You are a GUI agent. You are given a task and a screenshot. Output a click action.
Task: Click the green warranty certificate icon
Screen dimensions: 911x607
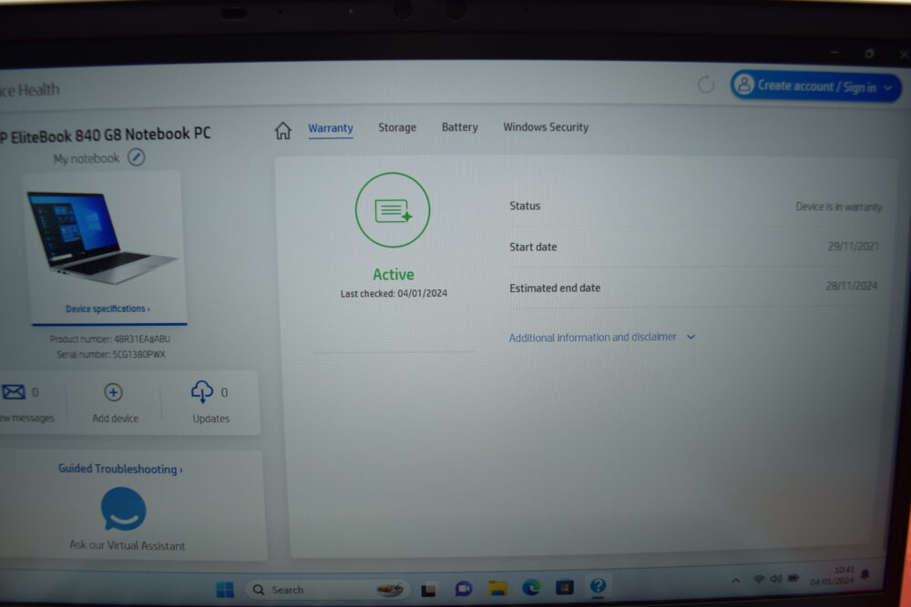[393, 210]
